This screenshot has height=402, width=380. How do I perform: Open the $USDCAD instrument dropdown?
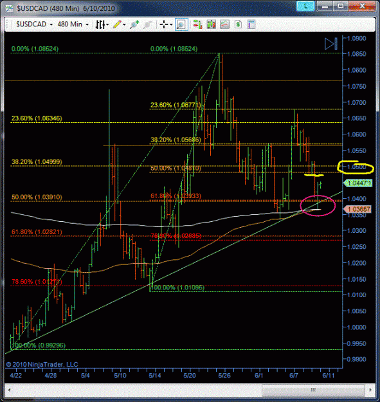34,24
